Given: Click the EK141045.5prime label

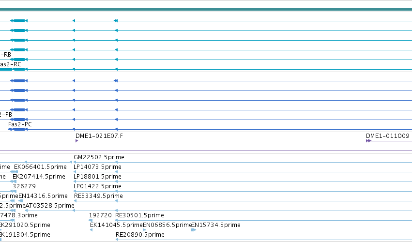Looking at the screenshot, I should pyautogui.click(x=116, y=225).
